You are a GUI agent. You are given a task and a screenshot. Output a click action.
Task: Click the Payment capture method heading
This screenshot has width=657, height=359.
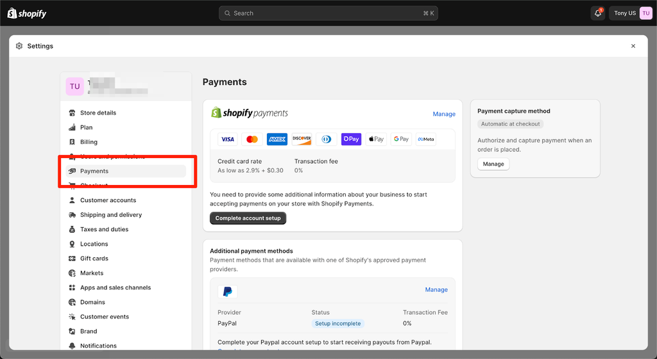[x=514, y=111]
